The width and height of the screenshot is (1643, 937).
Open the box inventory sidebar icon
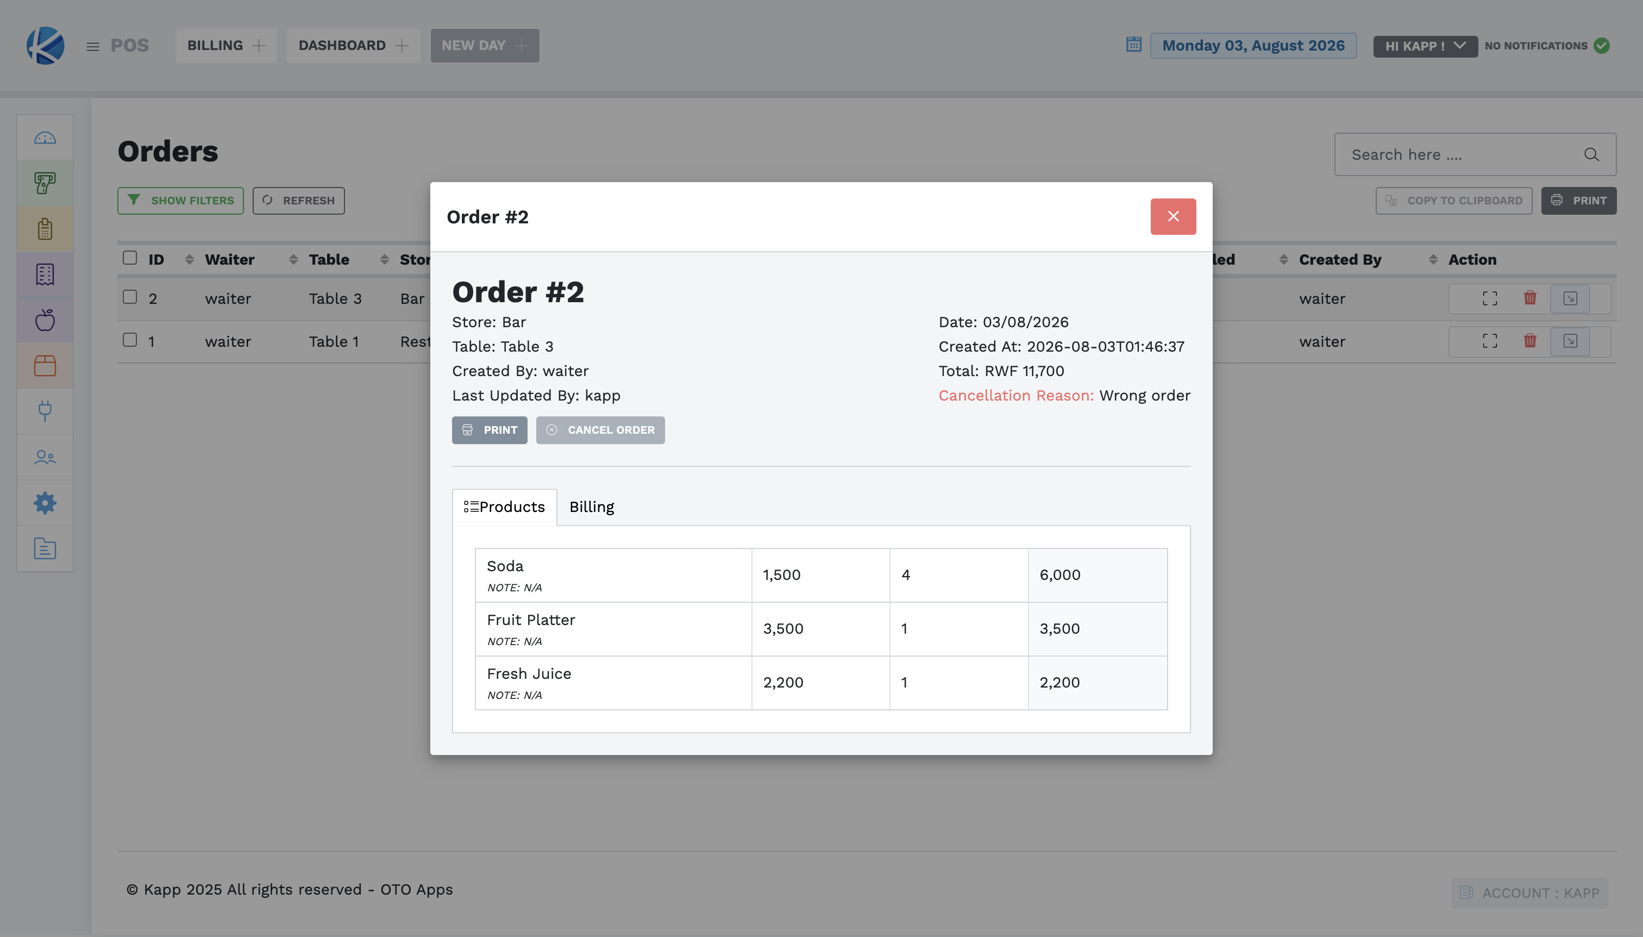coord(45,366)
